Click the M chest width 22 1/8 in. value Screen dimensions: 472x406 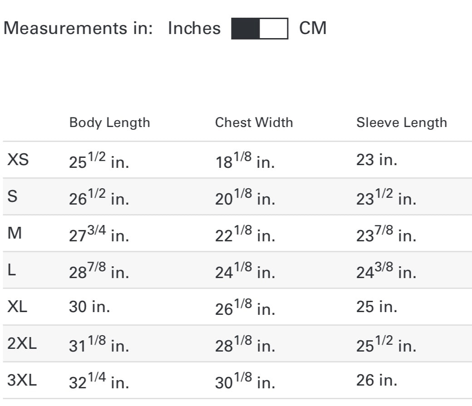click(245, 235)
